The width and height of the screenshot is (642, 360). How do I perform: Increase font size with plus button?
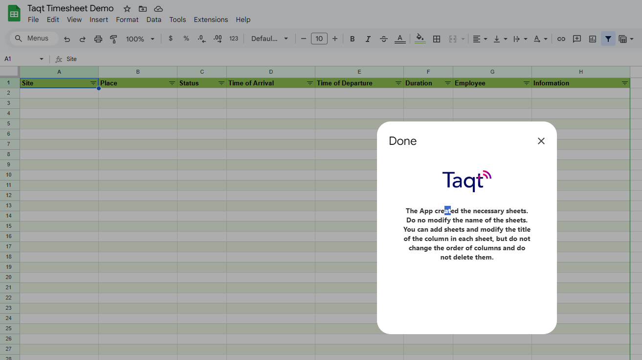[335, 39]
